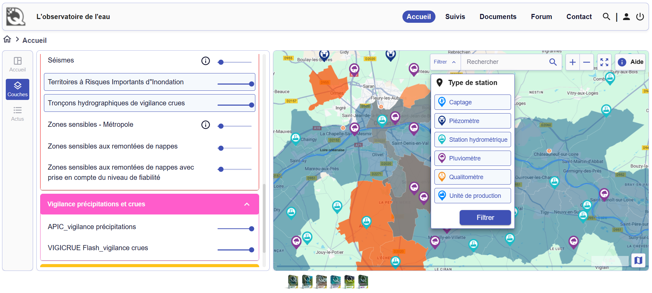Viewport: 652px width, 293px height.
Task: Open the Documents menu item
Action: [x=498, y=17]
